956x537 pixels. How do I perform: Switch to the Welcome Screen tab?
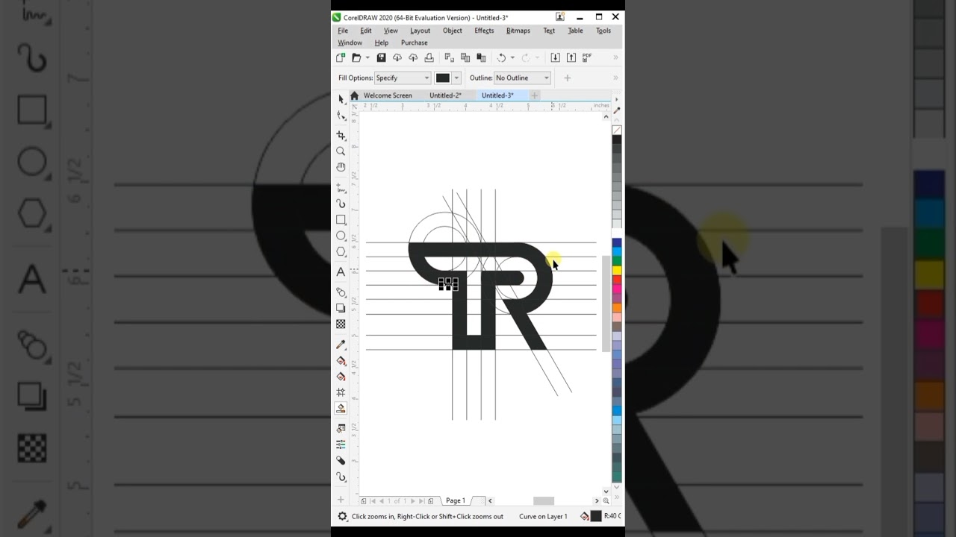pyautogui.click(x=388, y=95)
